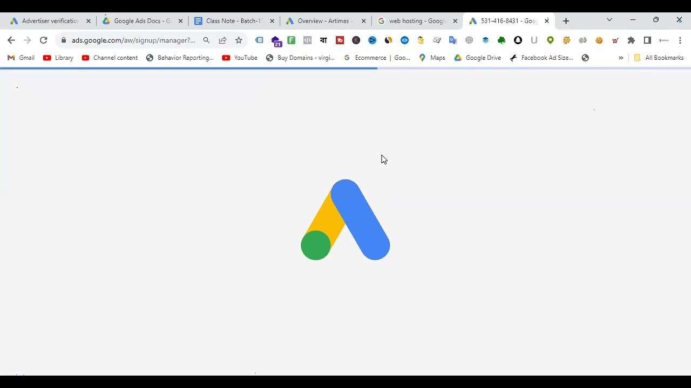The width and height of the screenshot is (691, 388).
Task: Bookmark this page with the star icon
Action: tap(239, 40)
